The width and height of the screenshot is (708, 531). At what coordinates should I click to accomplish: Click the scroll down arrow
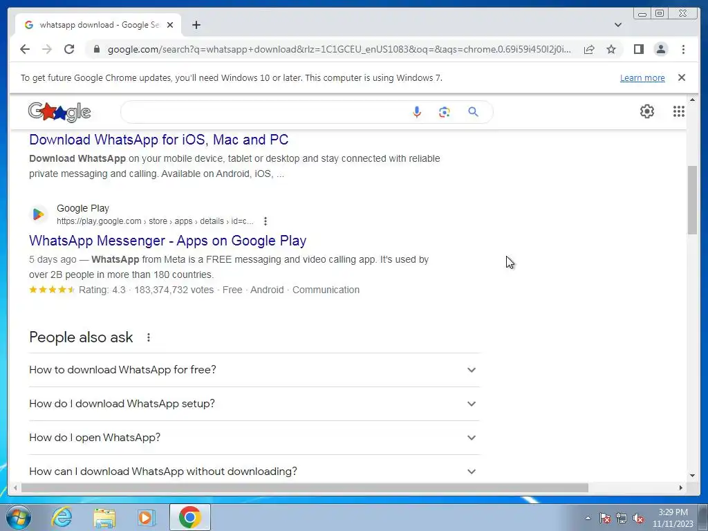click(692, 476)
